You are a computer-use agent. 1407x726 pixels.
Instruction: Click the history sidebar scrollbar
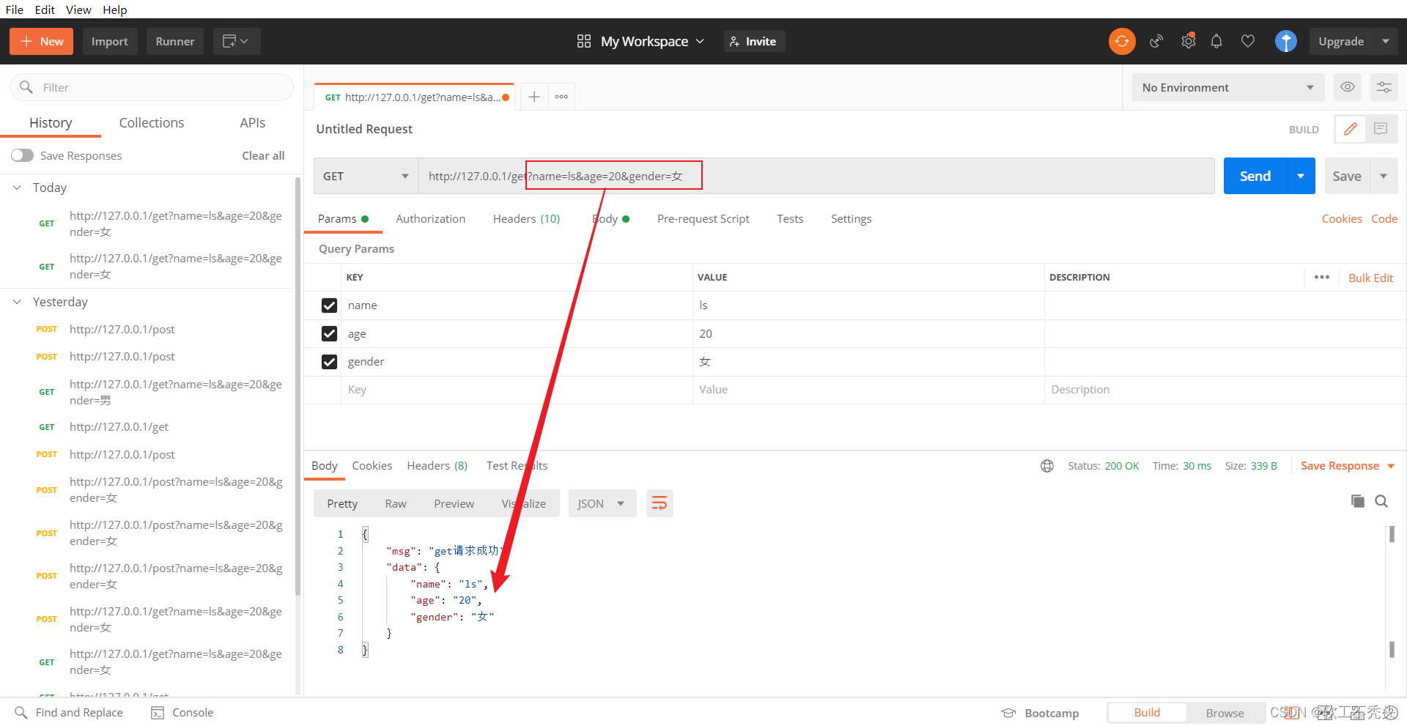(298, 386)
